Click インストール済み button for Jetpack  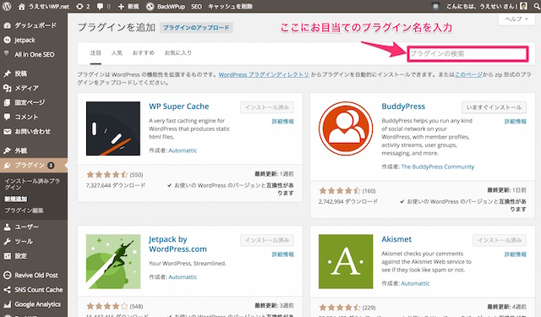click(x=267, y=240)
